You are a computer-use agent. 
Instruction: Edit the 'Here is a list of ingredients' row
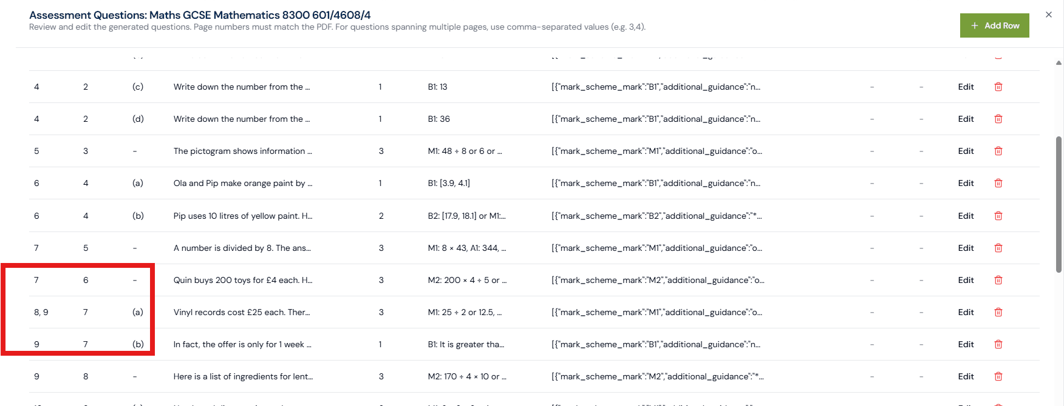coord(966,376)
